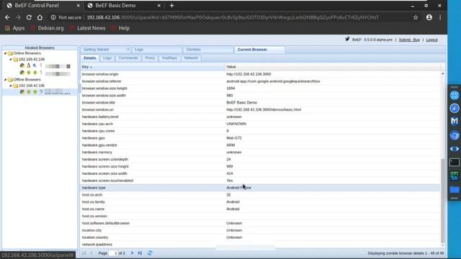The image size is (461, 259).
Task: Switch to the Getting Started tab
Action: (105, 50)
